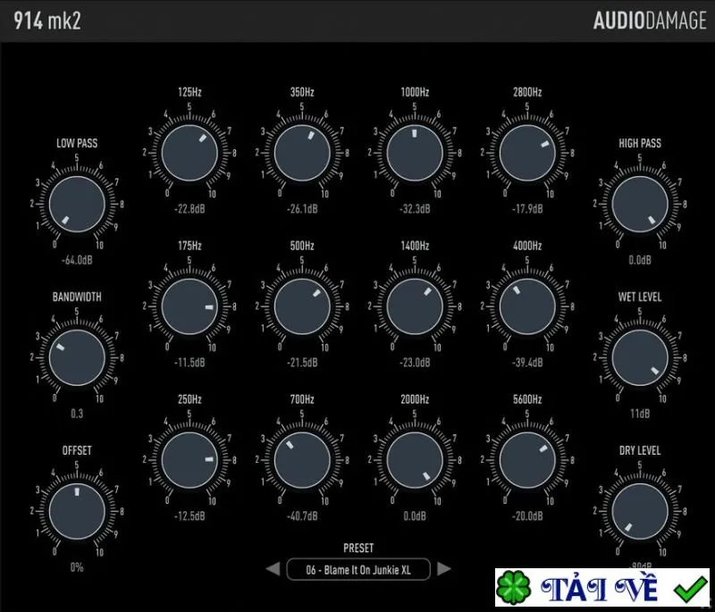Screen dimensions: 715x612
Task: Click the 2800Hz band knob
Action: pos(527,153)
